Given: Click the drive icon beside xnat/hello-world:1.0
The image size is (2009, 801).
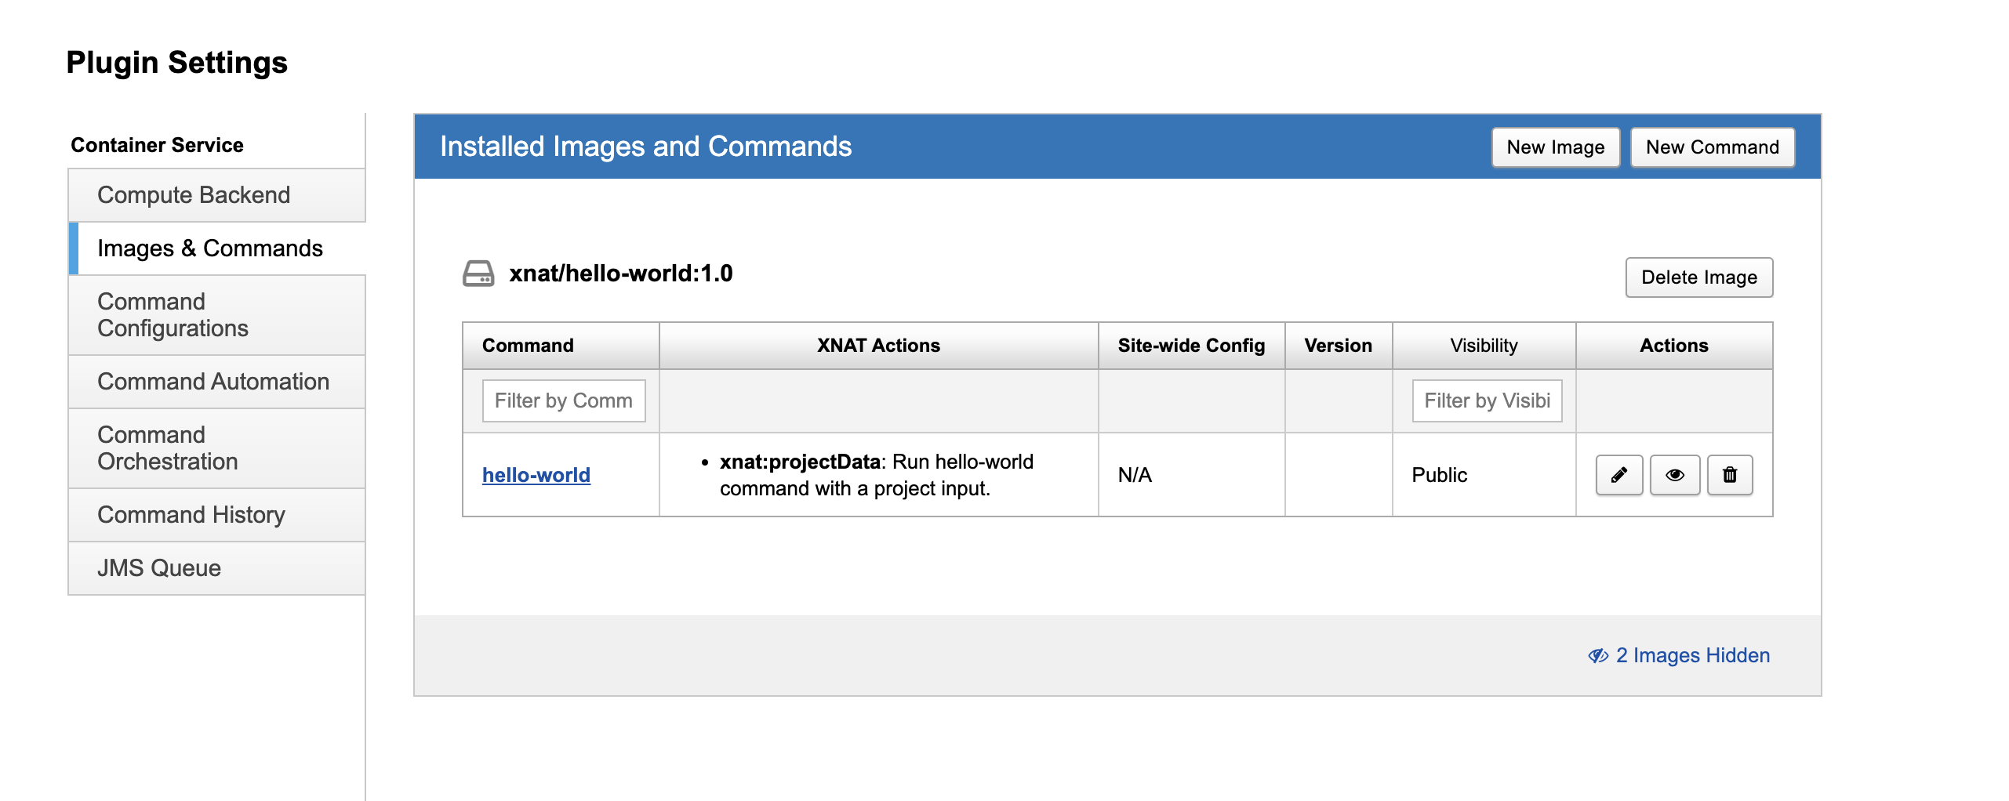Looking at the screenshot, I should [x=478, y=274].
